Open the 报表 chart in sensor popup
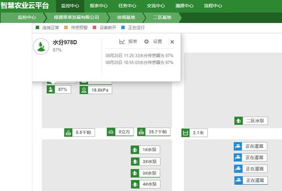Viewport: 282px width, 191px height. point(122,41)
